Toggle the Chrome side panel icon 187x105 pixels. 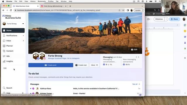[x=128, y=10]
